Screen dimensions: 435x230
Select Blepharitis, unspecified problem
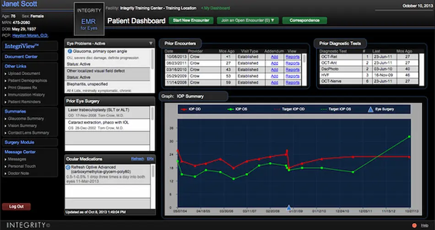(108, 87)
